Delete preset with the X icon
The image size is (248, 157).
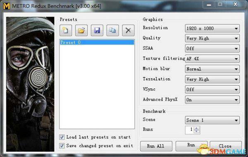click(x=128, y=30)
